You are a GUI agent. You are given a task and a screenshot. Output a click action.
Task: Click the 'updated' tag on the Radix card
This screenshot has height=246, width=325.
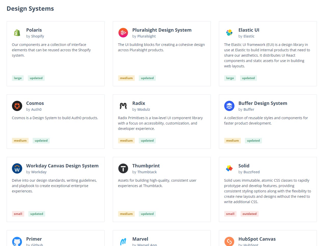[x=147, y=141]
